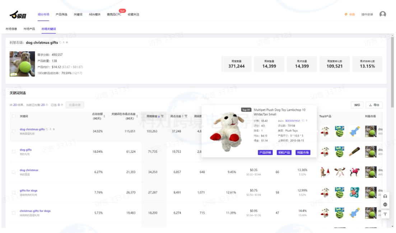Open the user avatar profile icon
The width and height of the screenshot is (396, 233).
[x=383, y=14]
